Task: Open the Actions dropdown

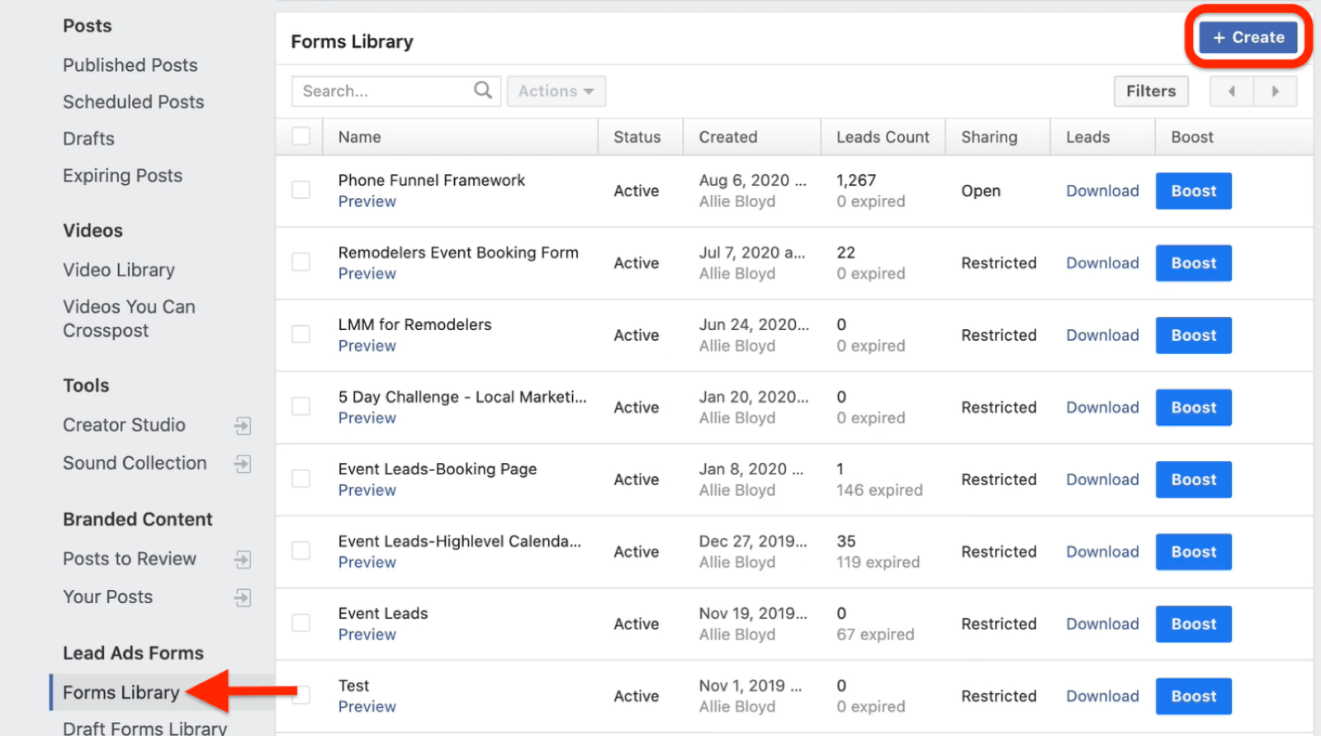Action: click(556, 92)
